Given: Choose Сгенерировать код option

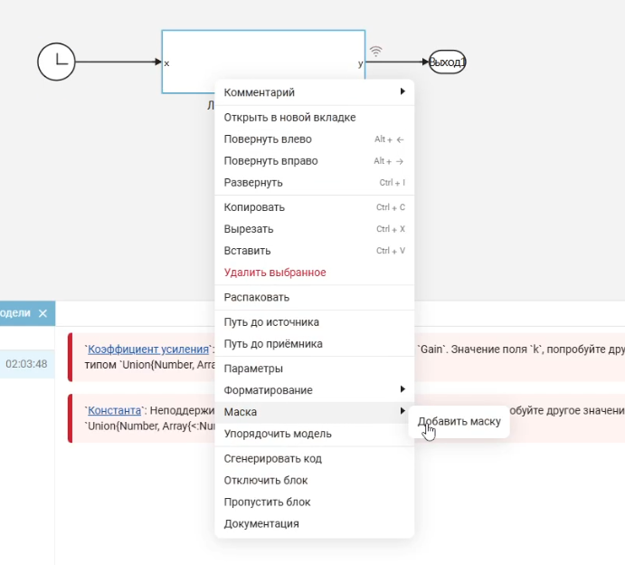Looking at the screenshot, I should (272, 459).
